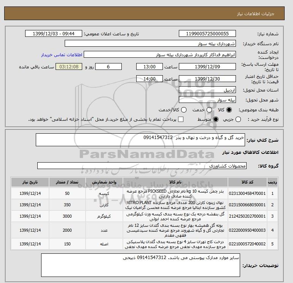This screenshot has width=293, height=283.
Task: Click the unit cell عدد in row 4
Action: pos(104,231)
